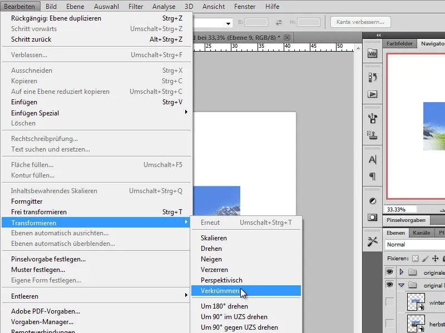Swap width and height arrows icon
This screenshot has height=333, width=445.
(x=279, y=22)
